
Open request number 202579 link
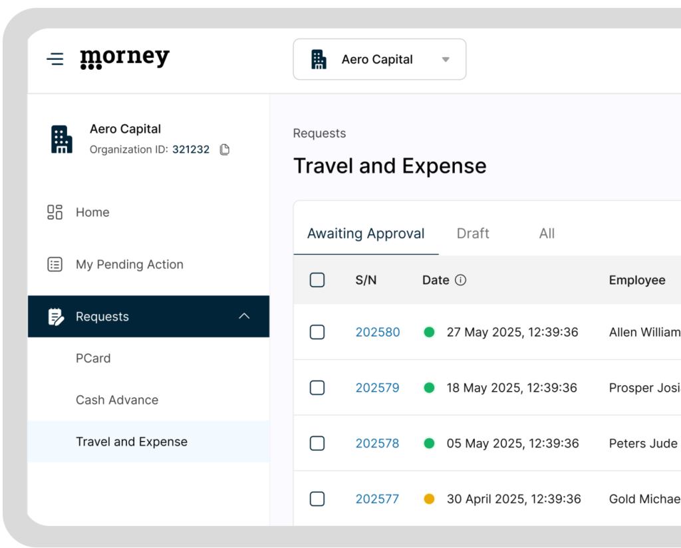pos(377,388)
